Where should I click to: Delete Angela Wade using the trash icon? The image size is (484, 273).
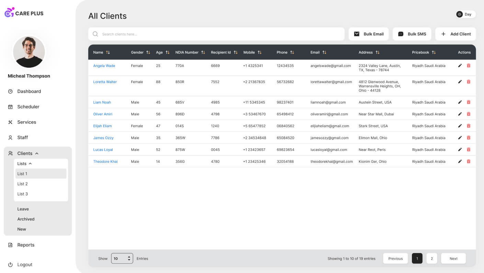[x=469, y=66]
